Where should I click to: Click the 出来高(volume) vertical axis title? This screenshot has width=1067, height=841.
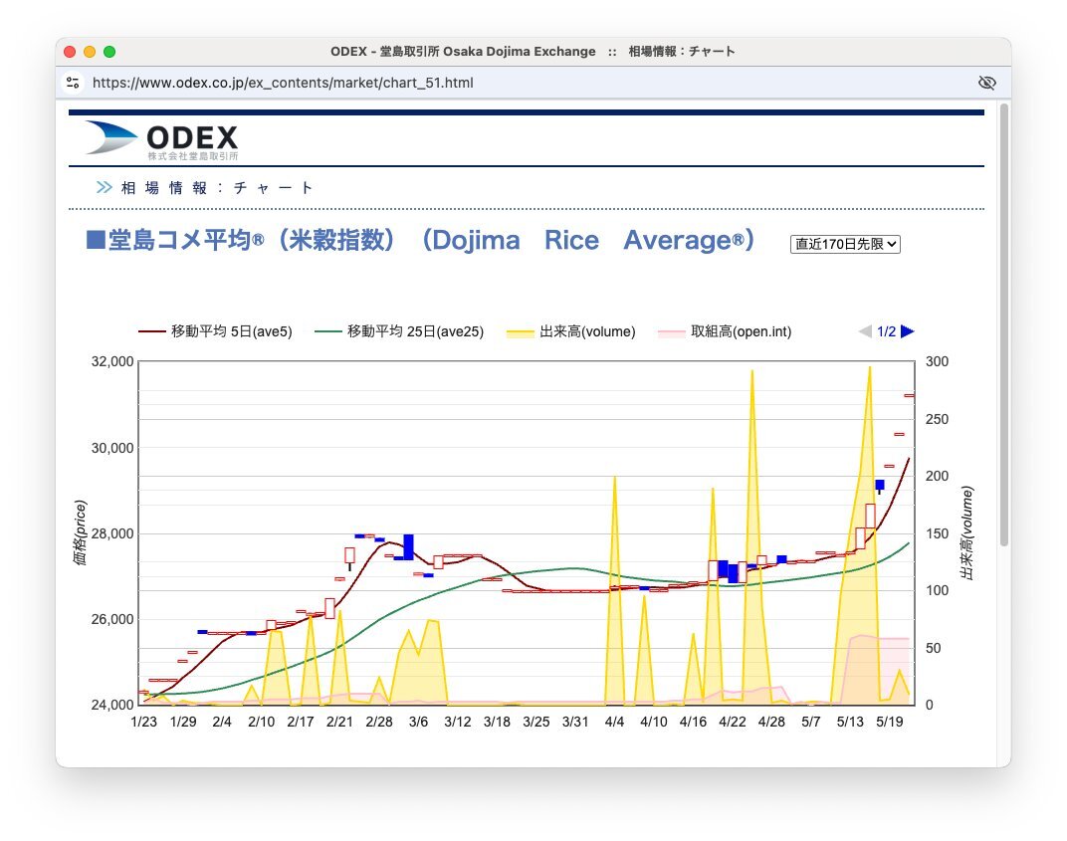click(x=966, y=532)
